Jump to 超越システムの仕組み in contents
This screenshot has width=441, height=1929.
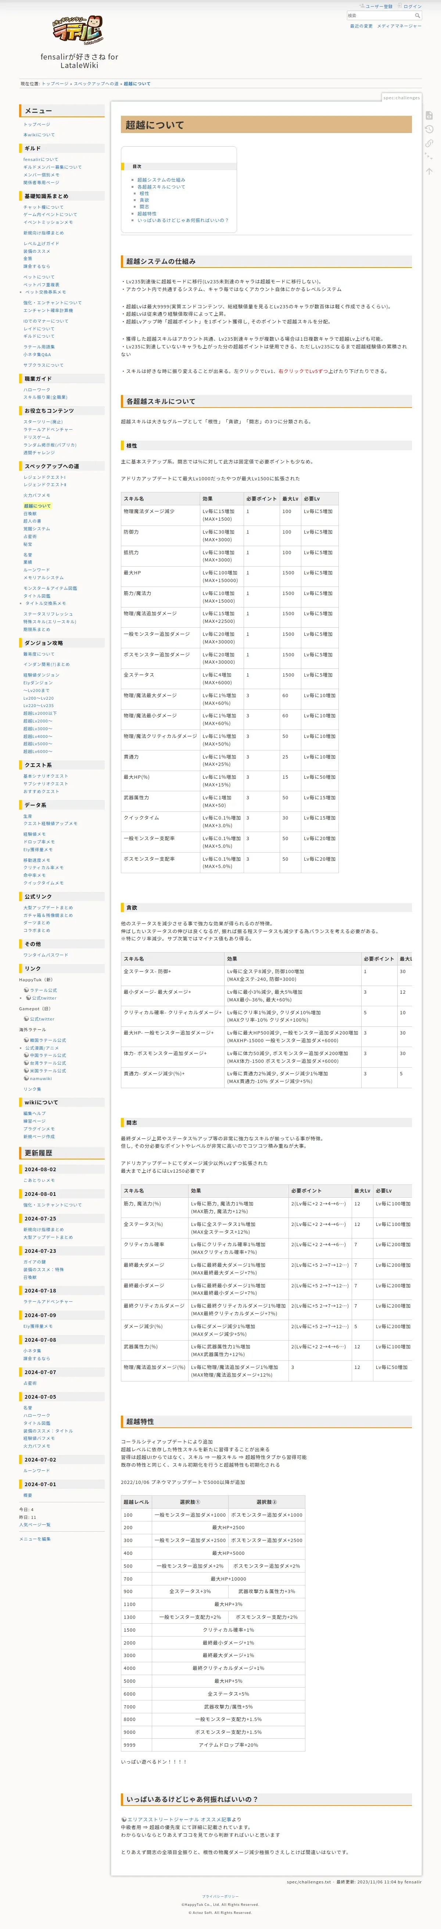coord(161,180)
